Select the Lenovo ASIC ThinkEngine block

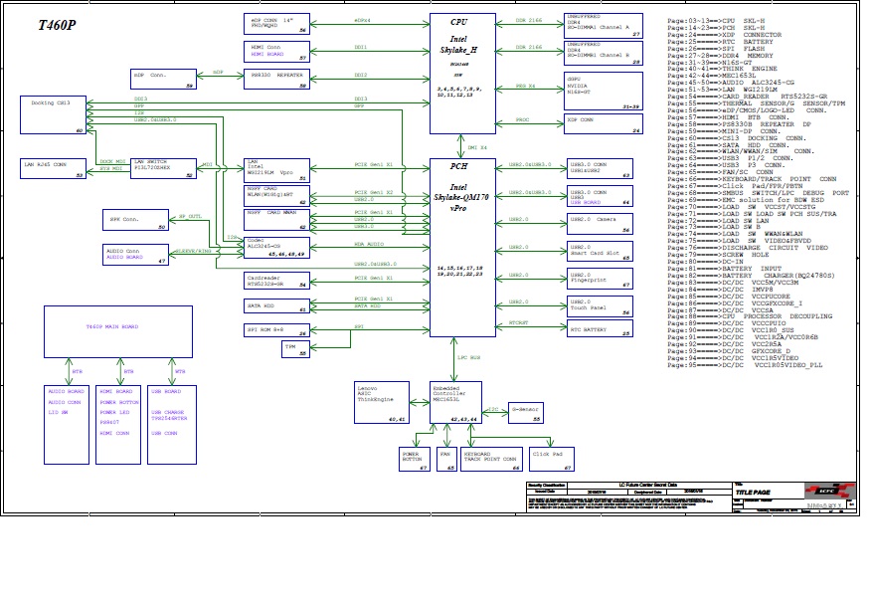(x=382, y=402)
